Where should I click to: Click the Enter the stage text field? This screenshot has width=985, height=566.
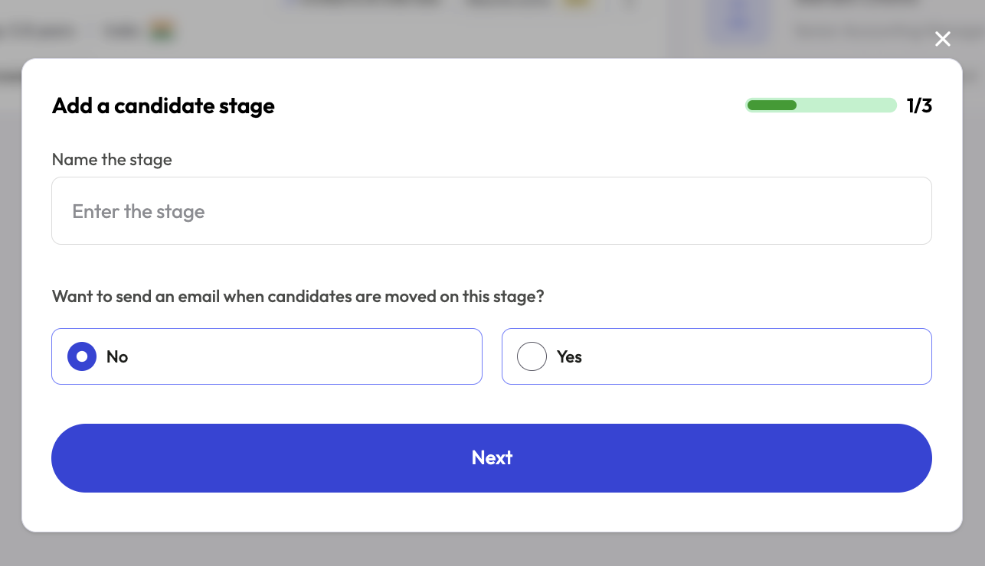pos(492,210)
